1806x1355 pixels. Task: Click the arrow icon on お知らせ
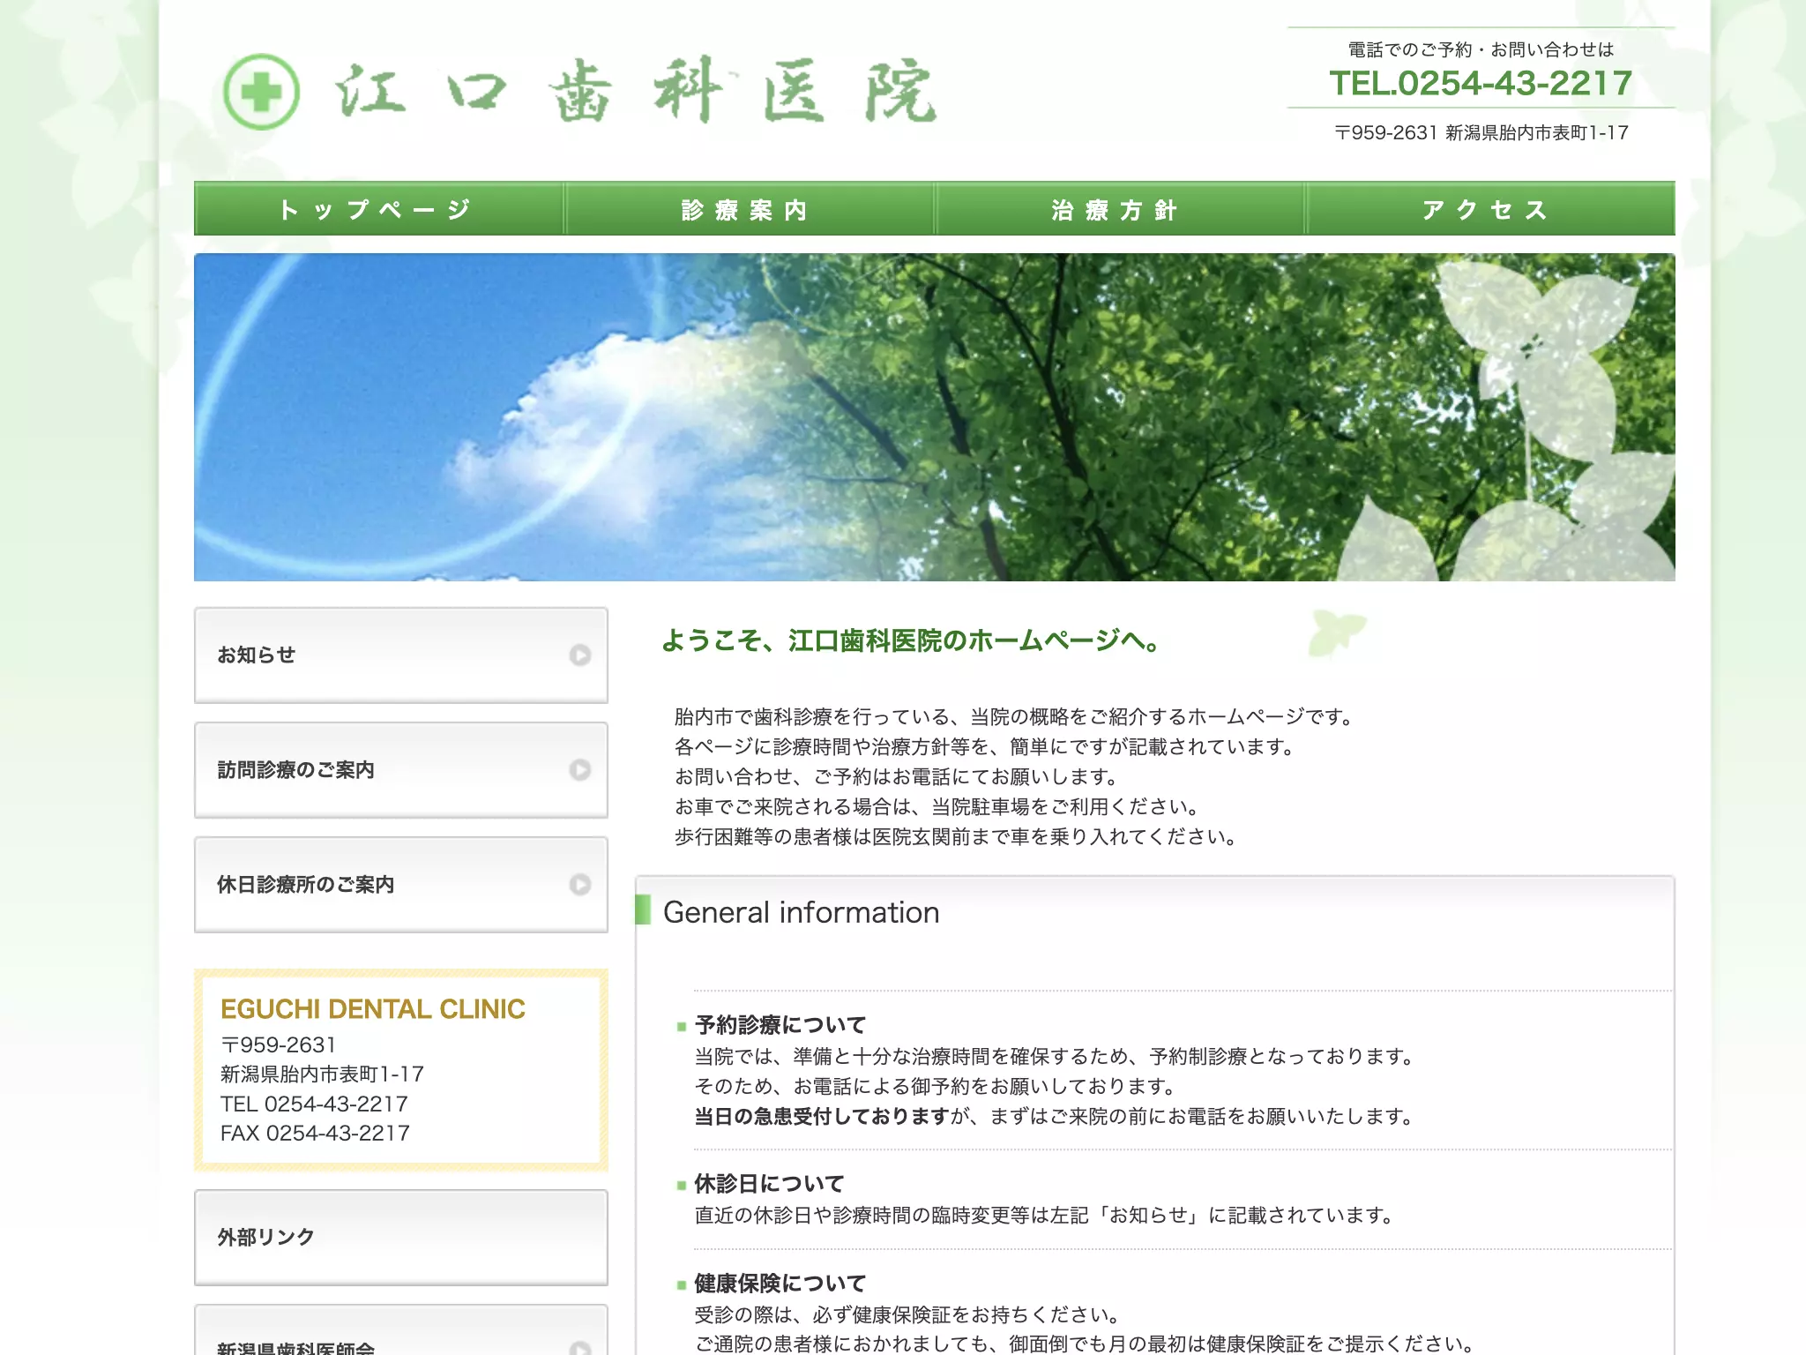[579, 655]
